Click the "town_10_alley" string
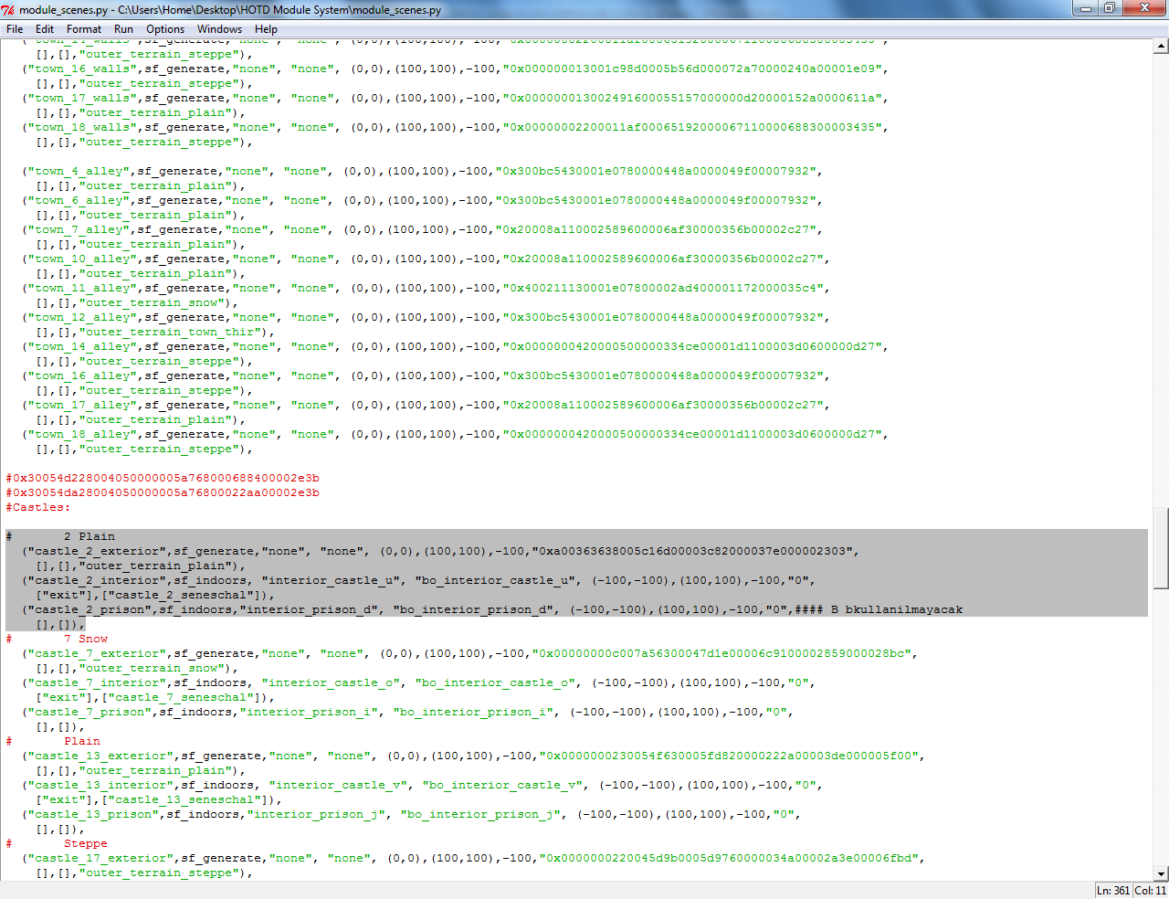Image resolution: width=1169 pixels, height=899 pixels. coord(84,259)
